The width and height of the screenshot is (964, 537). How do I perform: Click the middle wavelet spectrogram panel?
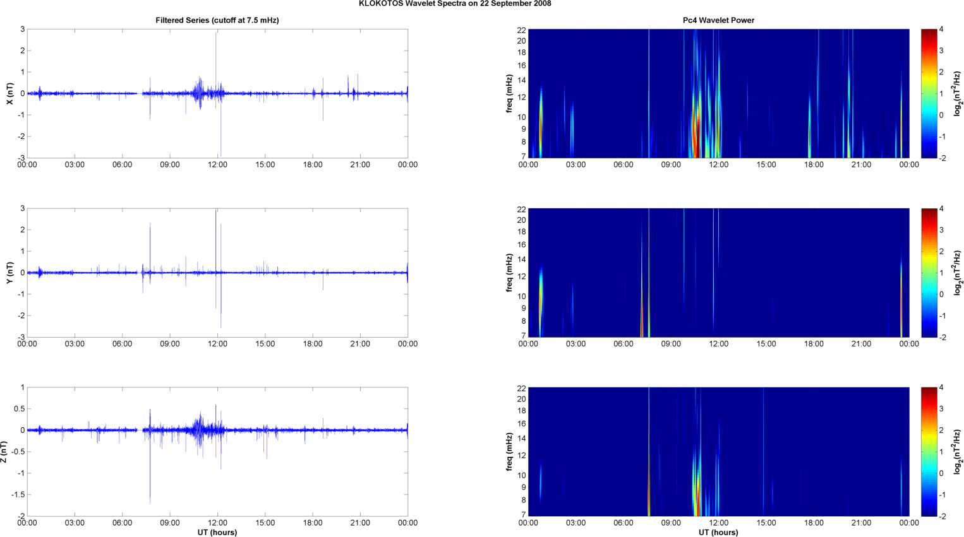tap(718, 273)
